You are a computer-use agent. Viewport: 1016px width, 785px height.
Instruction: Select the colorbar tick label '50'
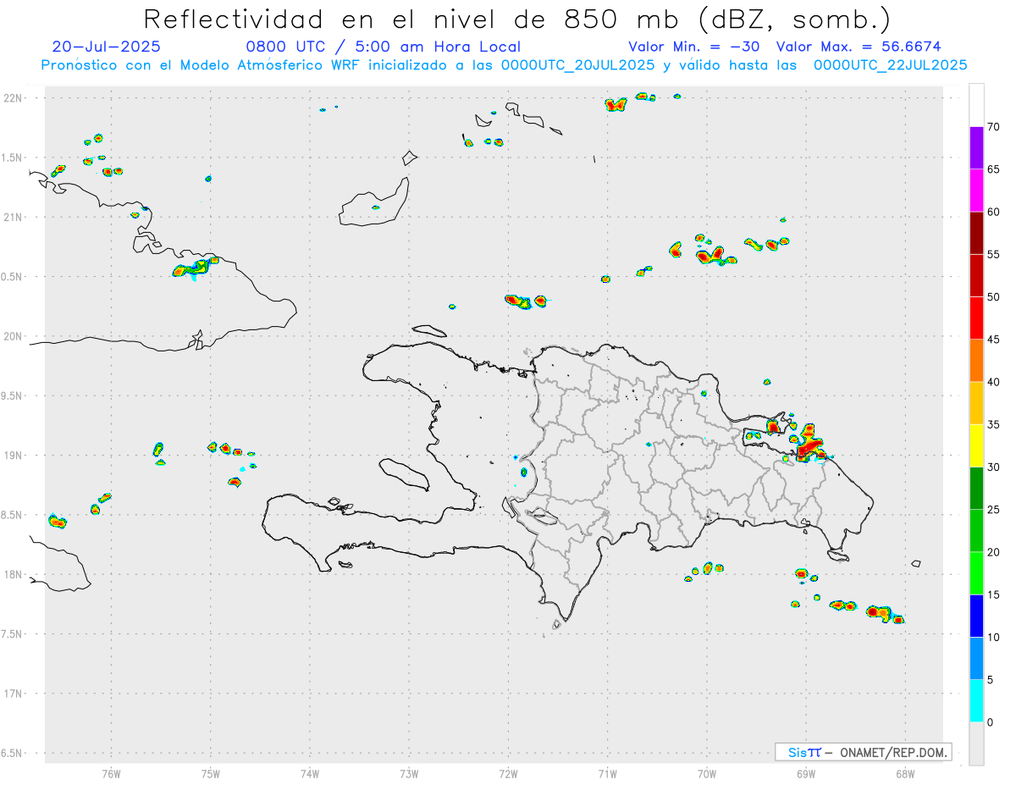(x=994, y=297)
